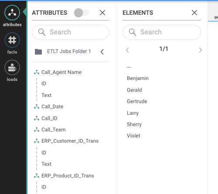
Task: Click the Attributes search field
Action: [70, 32]
